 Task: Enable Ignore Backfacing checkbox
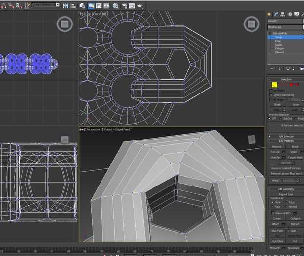coord(270,95)
